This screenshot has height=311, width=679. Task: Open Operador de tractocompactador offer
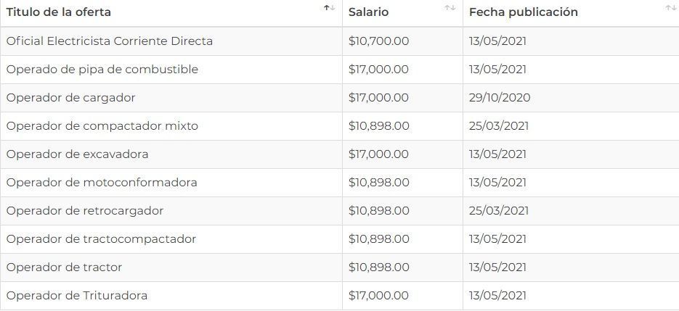pyautogui.click(x=102, y=239)
